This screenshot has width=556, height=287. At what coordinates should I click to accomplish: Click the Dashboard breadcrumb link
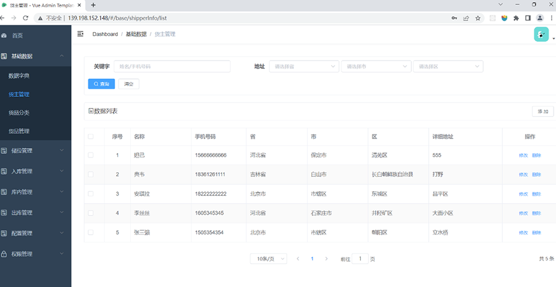click(x=105, y=34)
